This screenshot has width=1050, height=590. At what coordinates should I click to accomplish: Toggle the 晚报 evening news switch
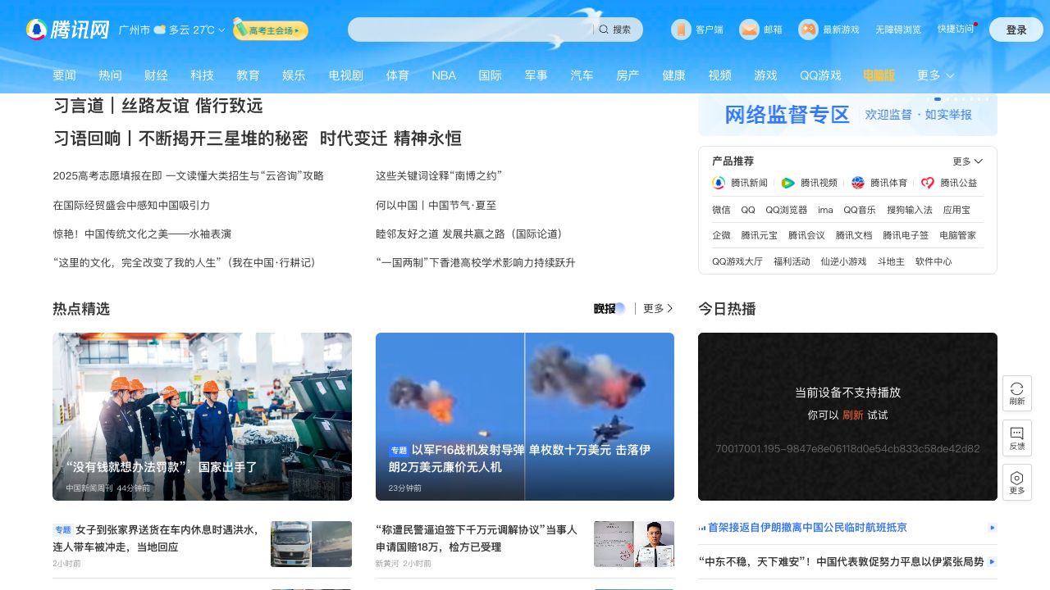click(x=609, y=309)
